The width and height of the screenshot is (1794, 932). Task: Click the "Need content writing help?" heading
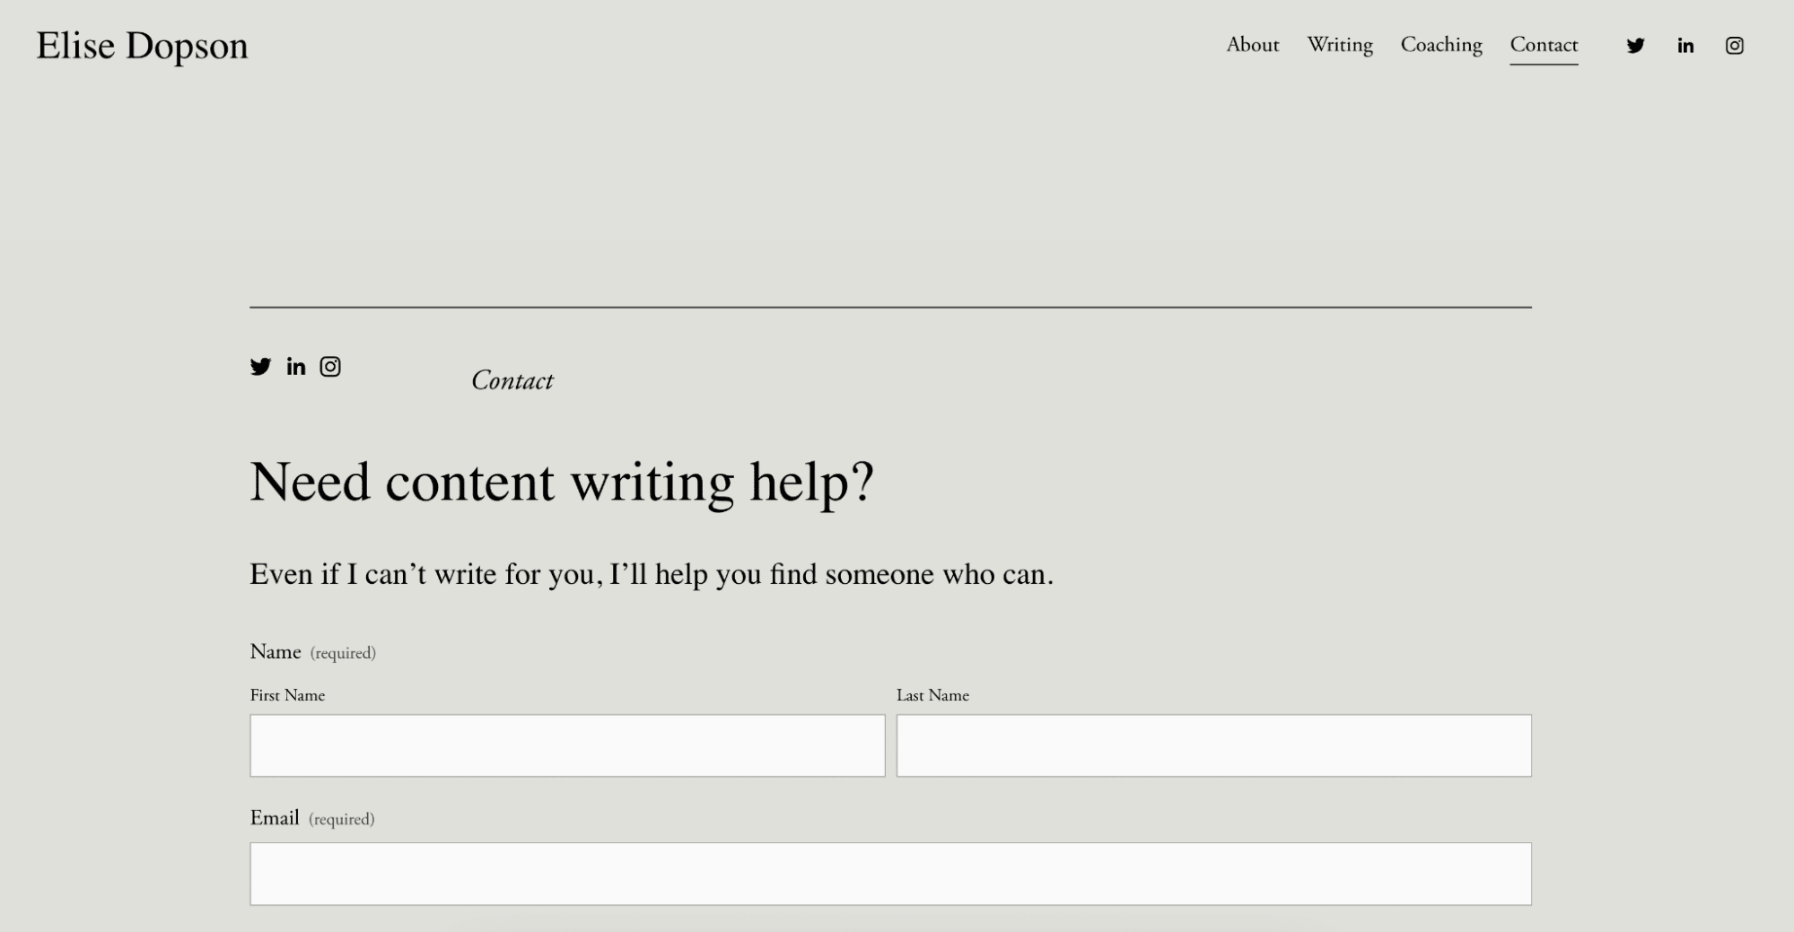pyautogui.click(x=562, y=482)
